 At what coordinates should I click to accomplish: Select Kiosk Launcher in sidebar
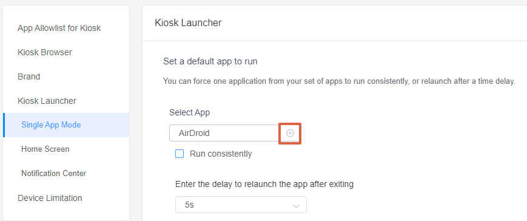tap(47, 101)
